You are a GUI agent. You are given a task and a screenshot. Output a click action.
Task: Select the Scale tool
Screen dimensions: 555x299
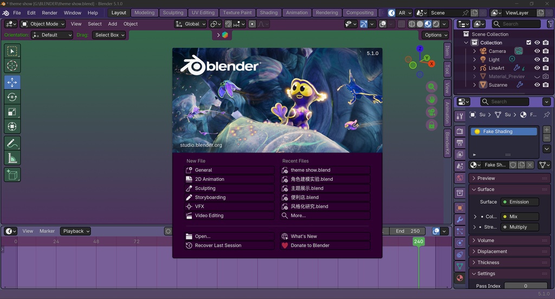[12, 112]
